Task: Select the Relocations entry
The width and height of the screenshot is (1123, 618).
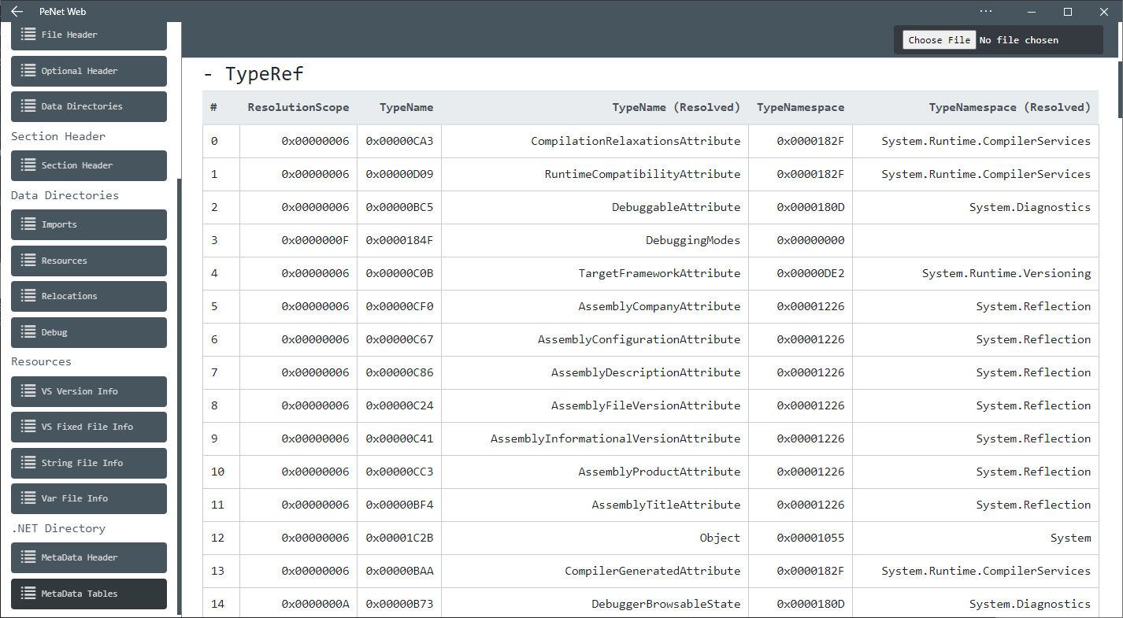Action: [x=88, y=296]
